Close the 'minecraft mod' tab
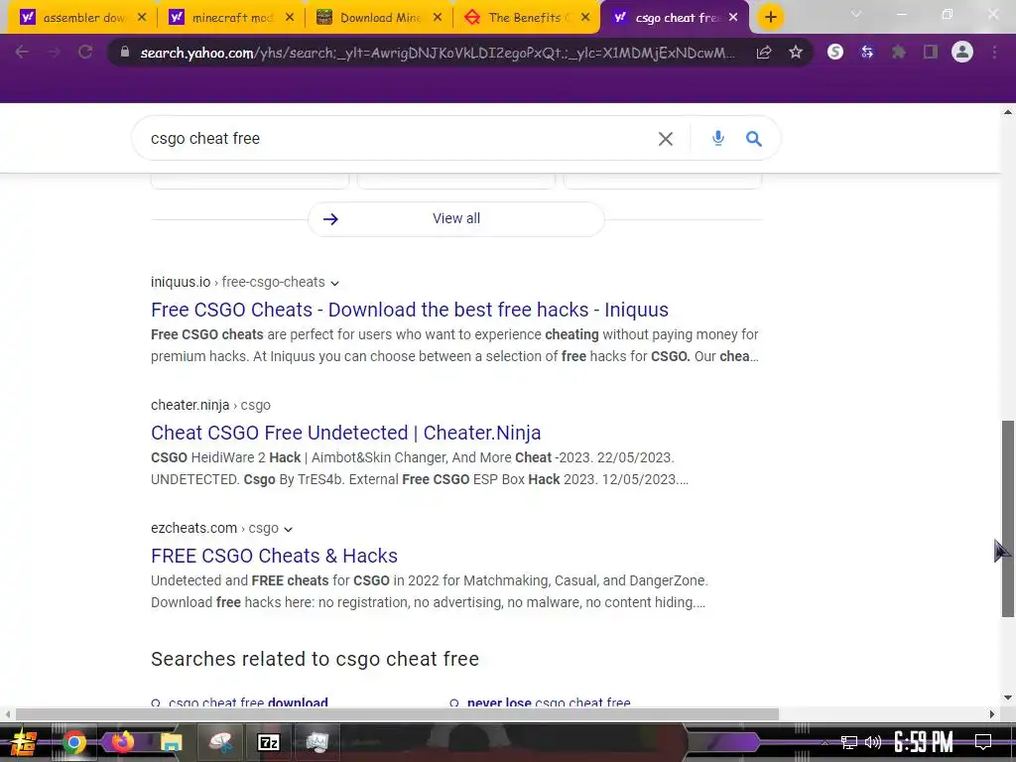The width and height of the screenshot is (1016, 762). tap(290, 18)
